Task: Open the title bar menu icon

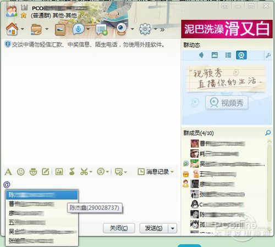Action: [x=225, y=6]
